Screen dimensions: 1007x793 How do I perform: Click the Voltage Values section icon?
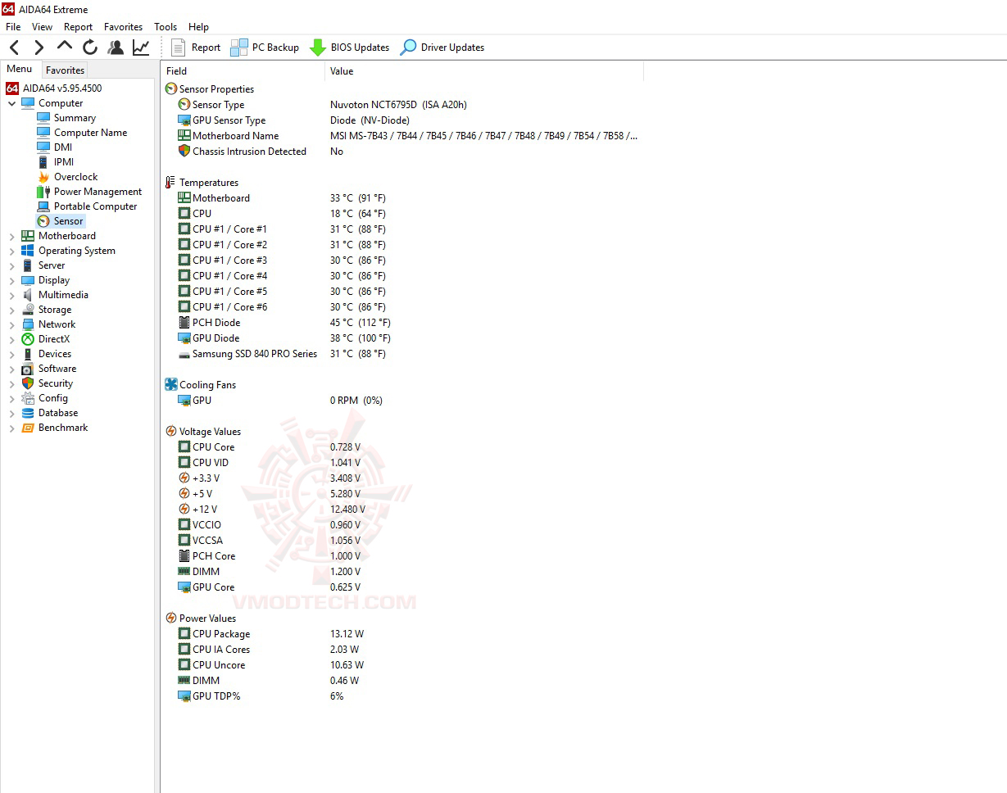[171, 431]
